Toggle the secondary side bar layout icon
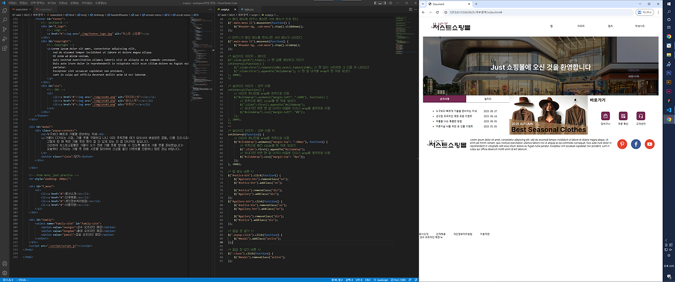The width and height of the screenshot is (675, 282). coord(384,3)
